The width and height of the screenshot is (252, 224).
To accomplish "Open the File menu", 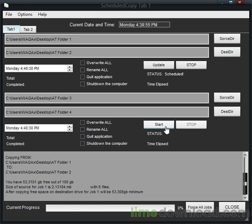I will [9, 14].
